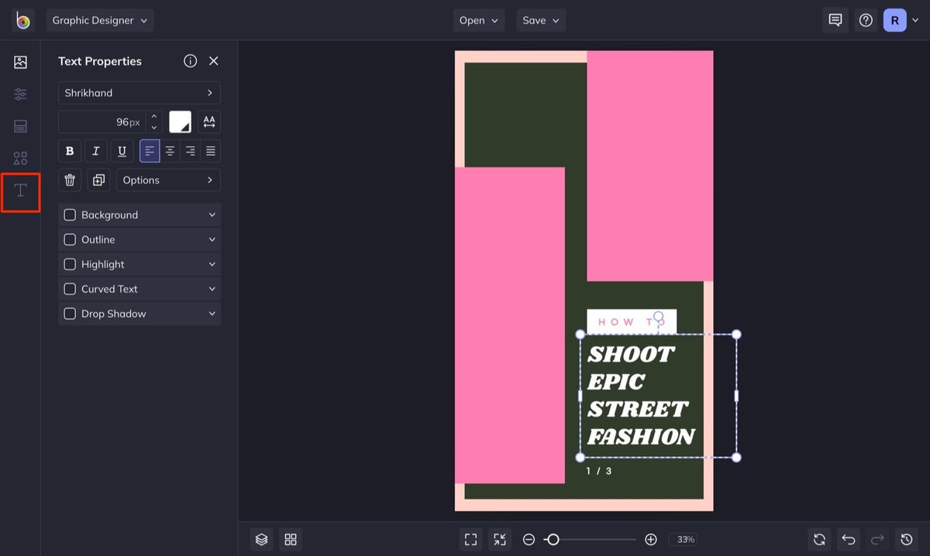Expand the Outline effect options

[211, 239]
